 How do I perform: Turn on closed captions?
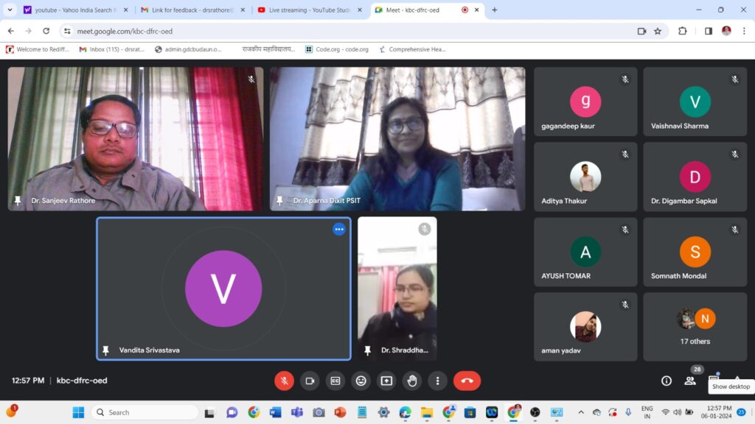[335, 381]
